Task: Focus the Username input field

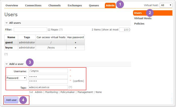Action: [48, 71]
